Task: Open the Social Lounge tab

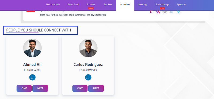Action: coord(162,5)
